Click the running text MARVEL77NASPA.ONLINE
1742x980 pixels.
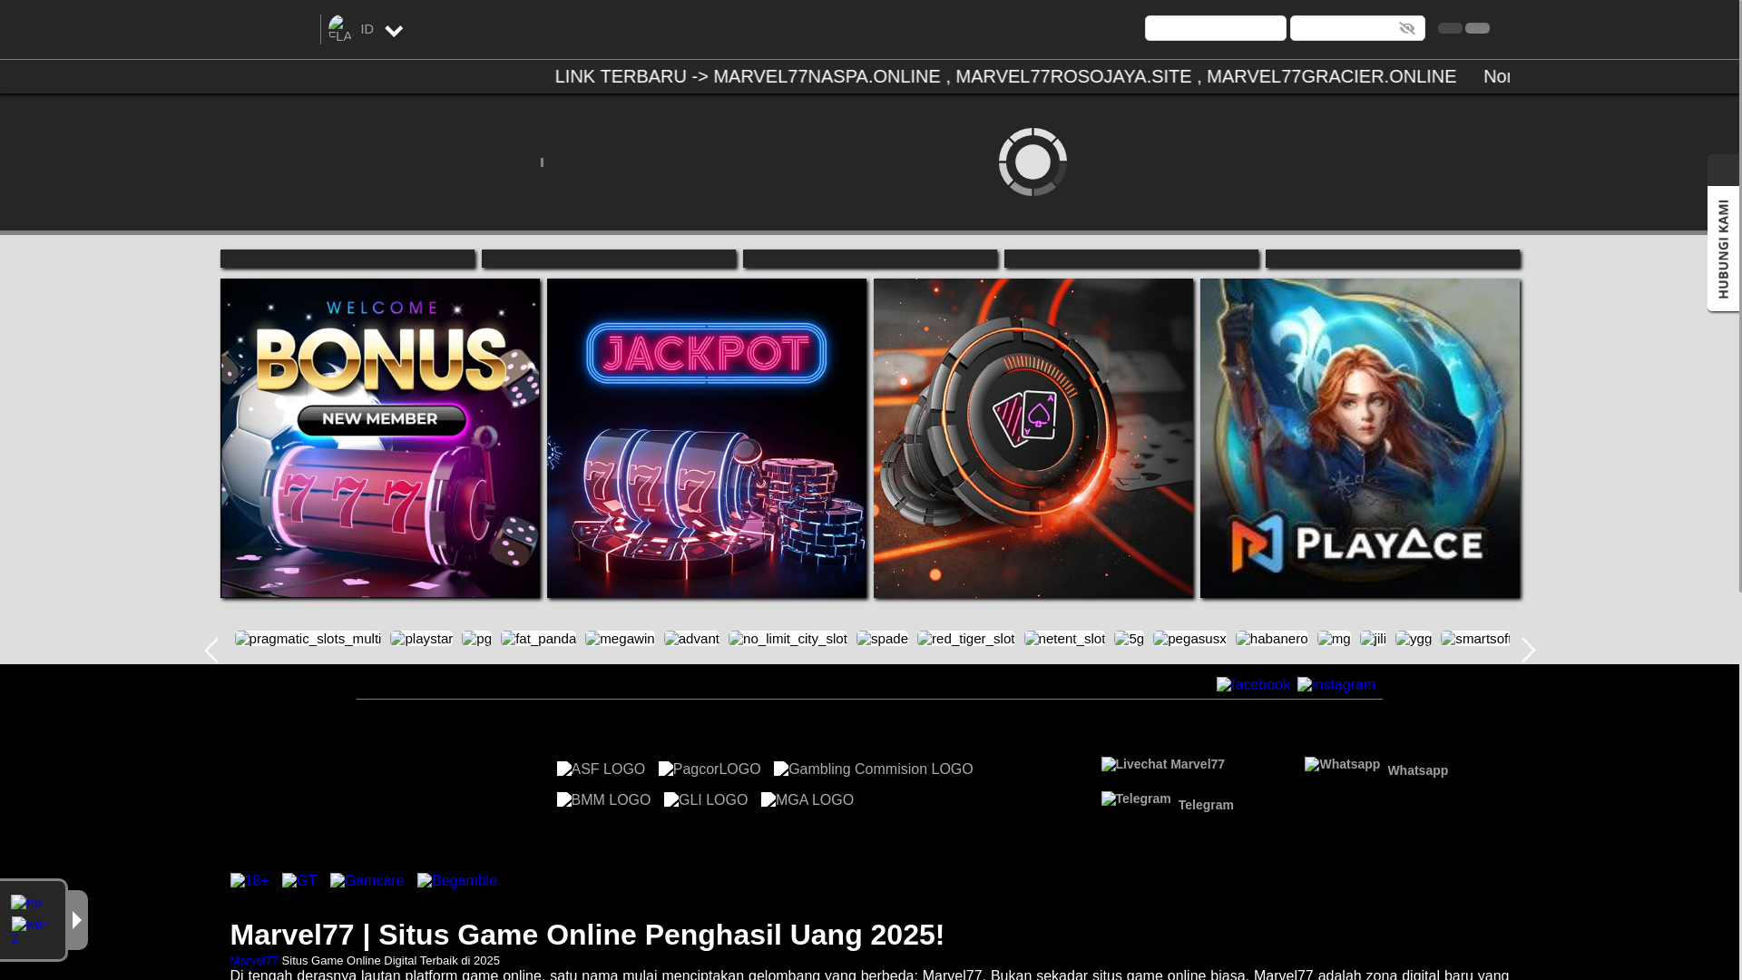[x=827, y=76]
